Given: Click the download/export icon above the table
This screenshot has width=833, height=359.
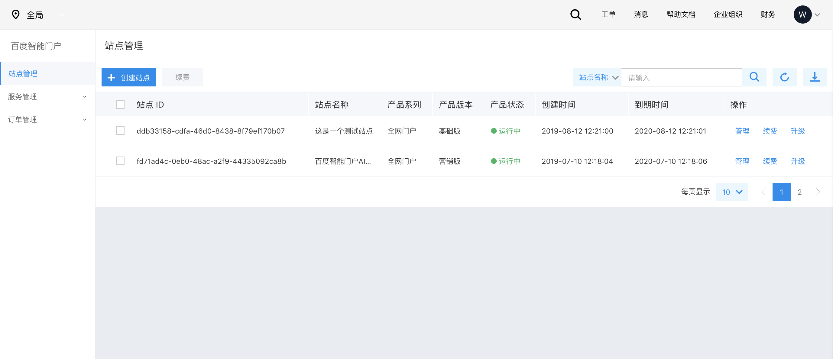Looking at the screenshot, I should [815, 77].
